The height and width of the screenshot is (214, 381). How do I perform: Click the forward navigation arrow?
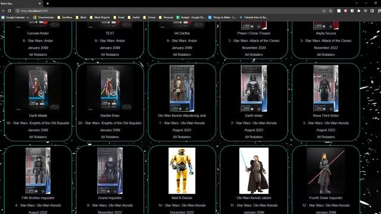pos(2,11)
